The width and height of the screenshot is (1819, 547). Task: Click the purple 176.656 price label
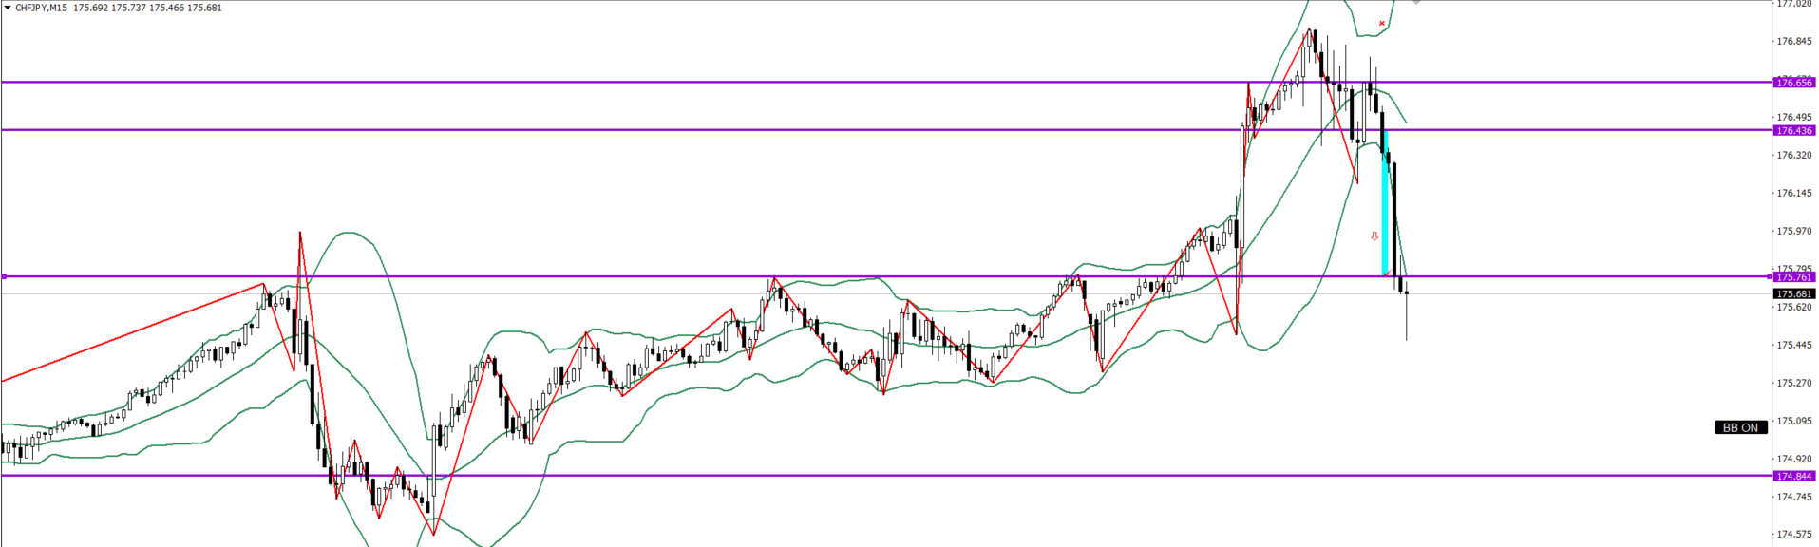[x=1794, y=83]
